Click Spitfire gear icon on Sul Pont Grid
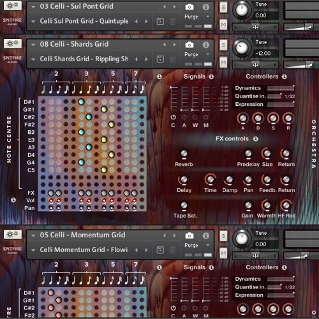The width and height of the screenshot is (319, 319). pos(13,6)
